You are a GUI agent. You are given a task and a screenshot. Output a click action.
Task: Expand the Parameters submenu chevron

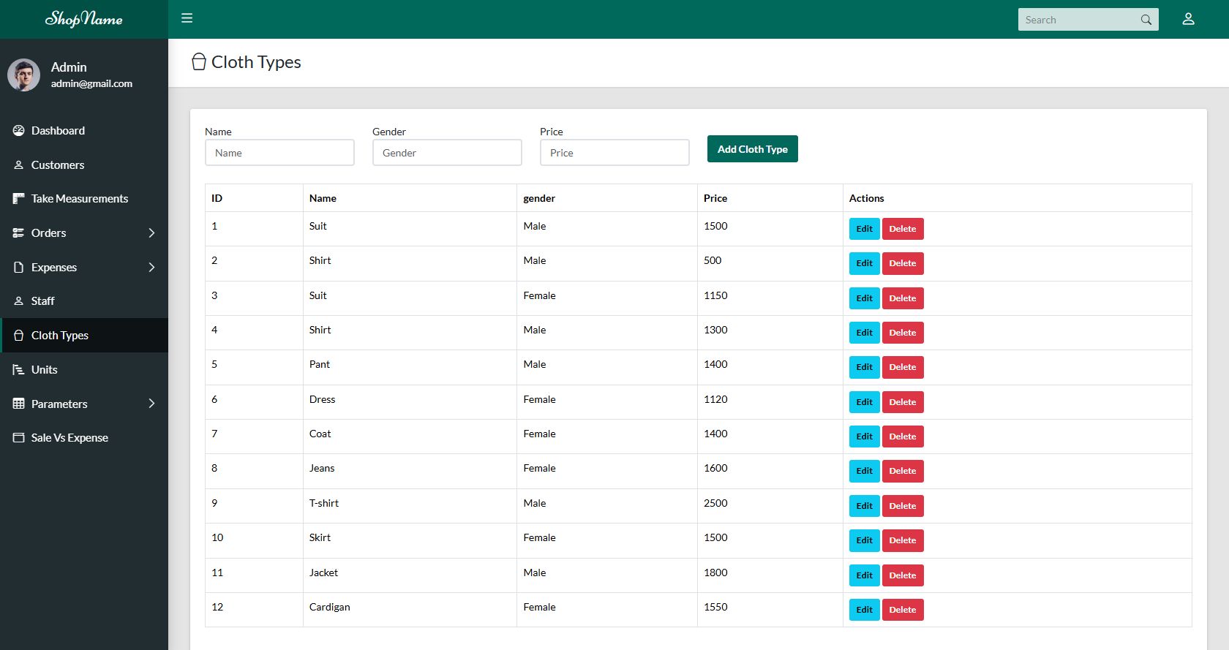click(x=151, y=404)
